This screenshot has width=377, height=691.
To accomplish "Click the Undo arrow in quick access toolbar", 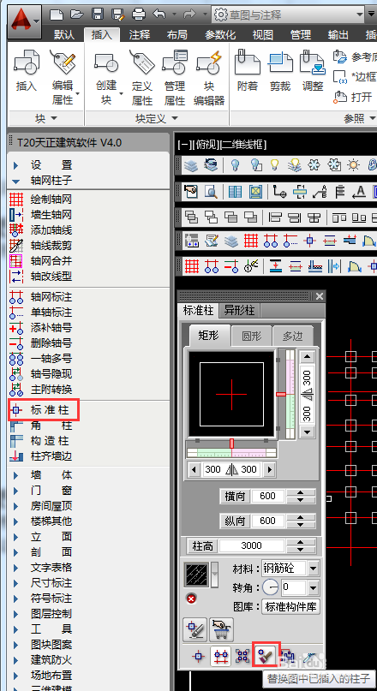I will pos(159,15).
